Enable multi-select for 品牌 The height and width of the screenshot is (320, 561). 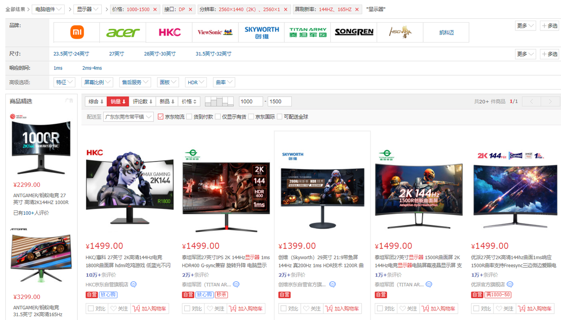click(x=549, y=26)
